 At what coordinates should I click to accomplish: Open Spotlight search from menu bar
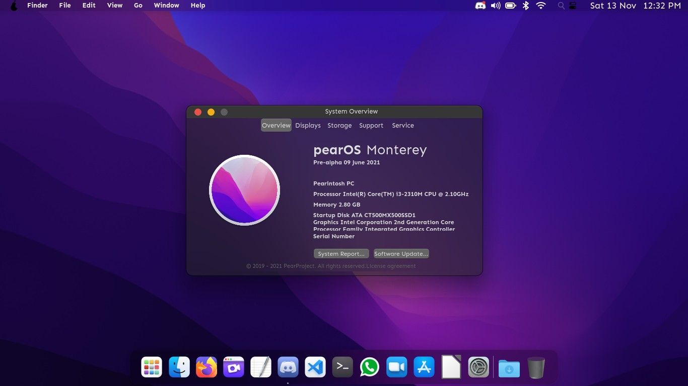(561, 6)
